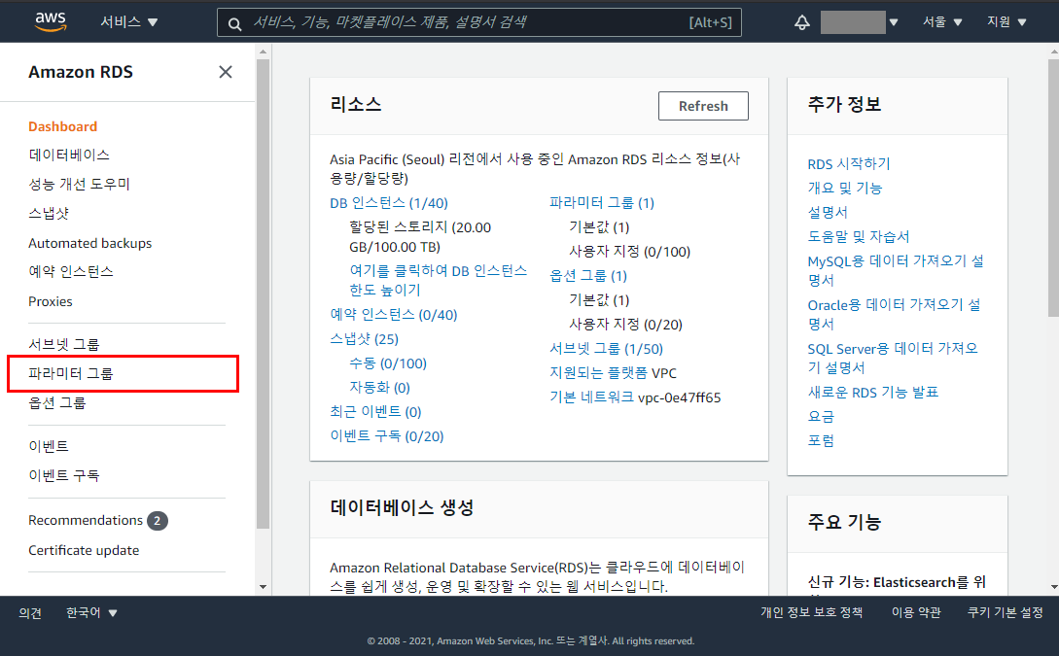Viewport: 1059px width, 656px height.
Task: Open the 스냅샷 (25) resource link
Action: (x=364, y=339)
